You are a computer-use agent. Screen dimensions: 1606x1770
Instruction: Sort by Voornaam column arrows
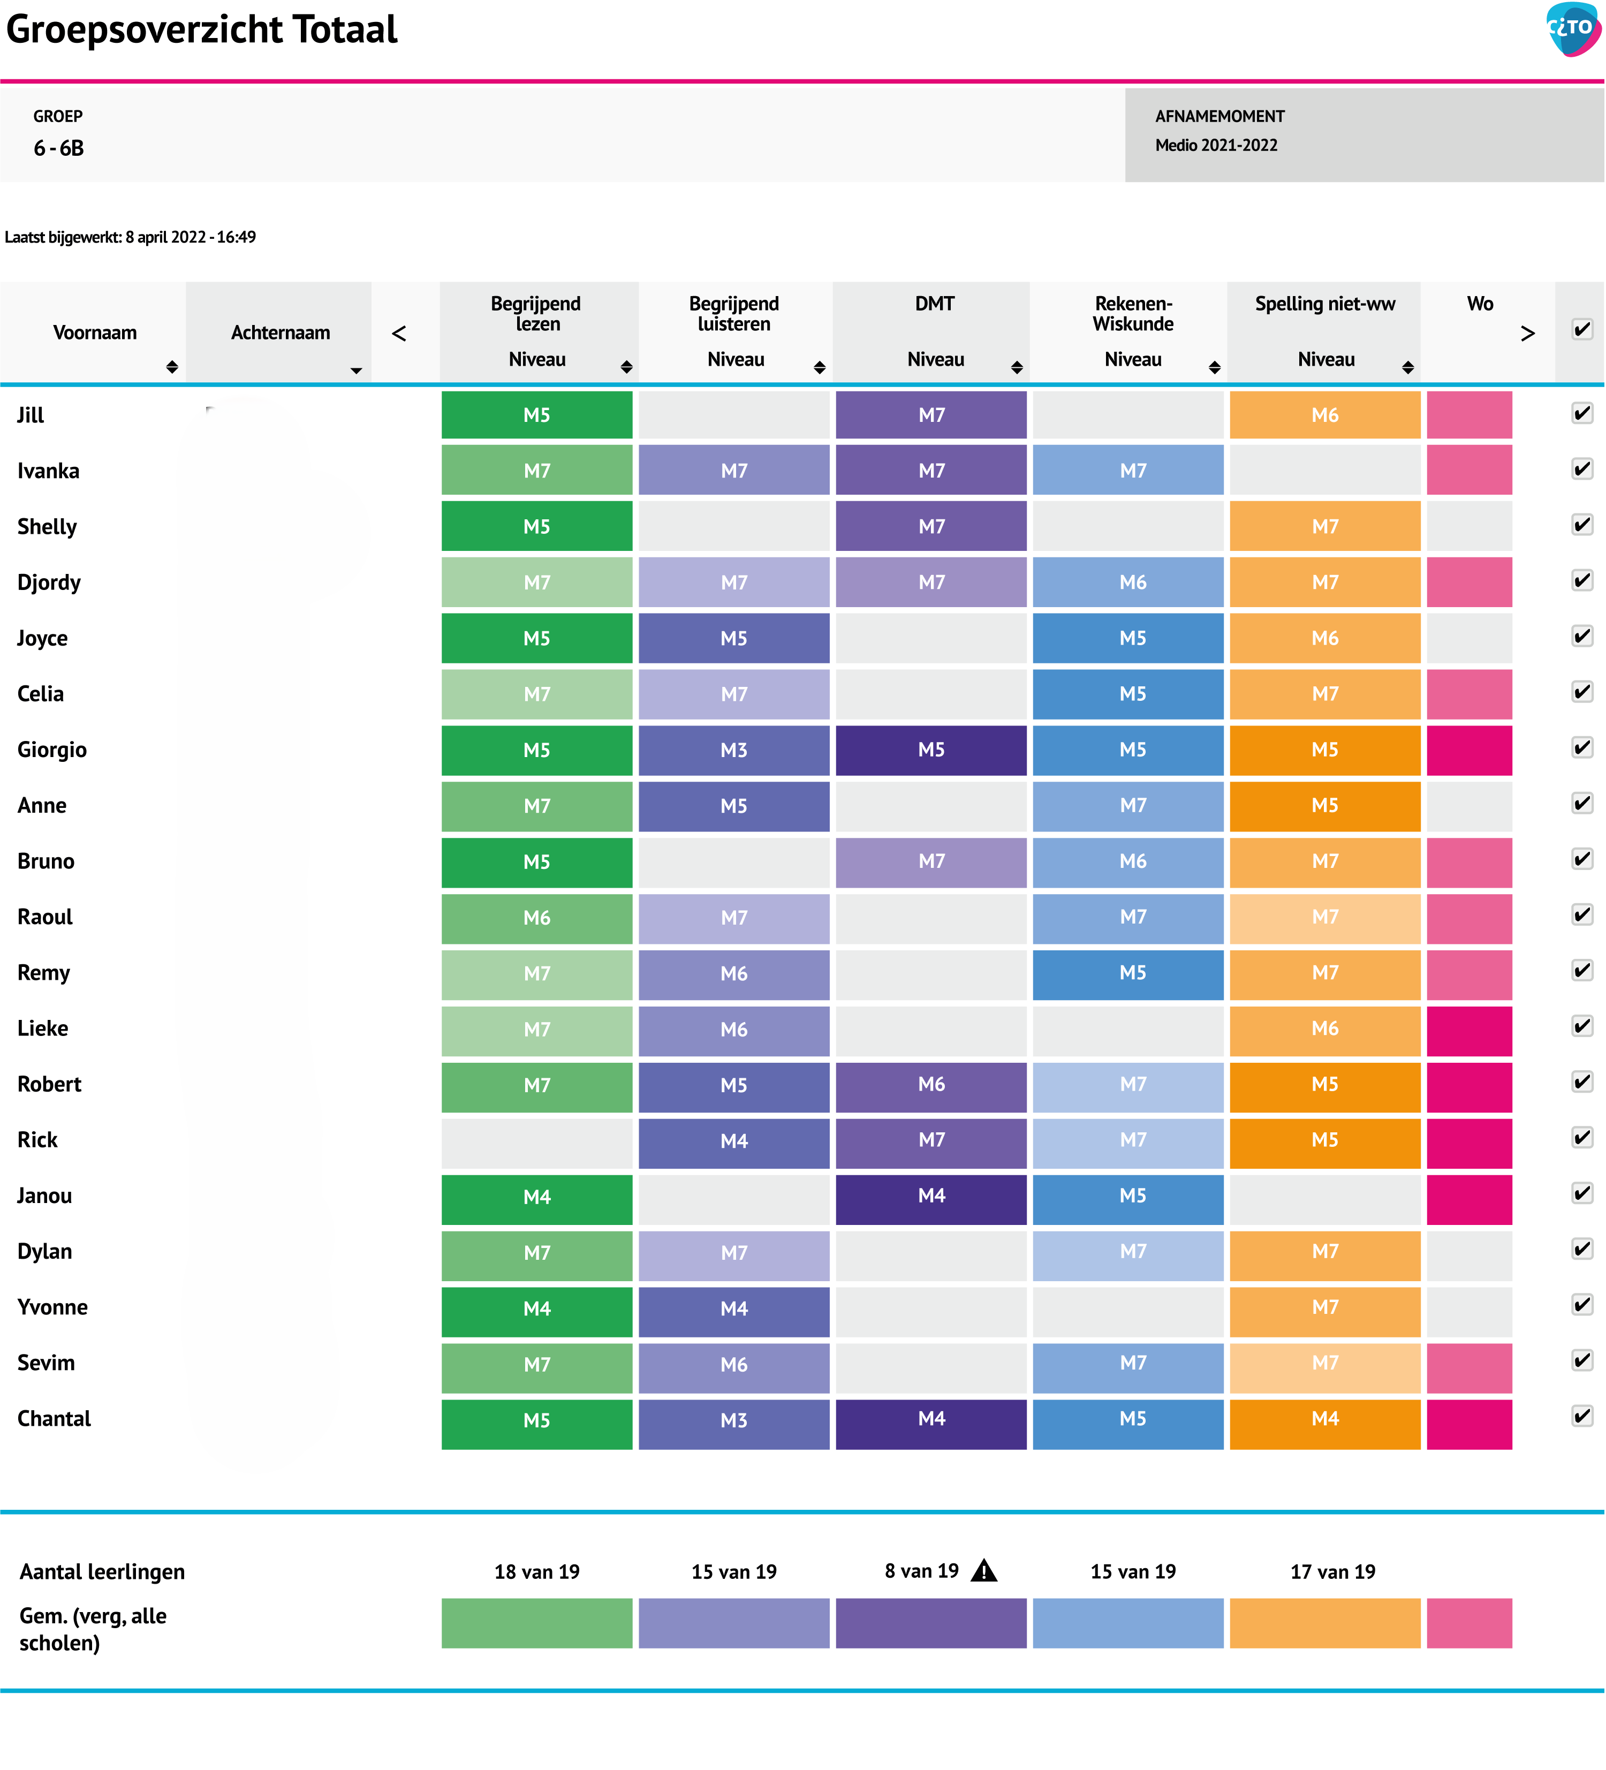pos(172,367)
